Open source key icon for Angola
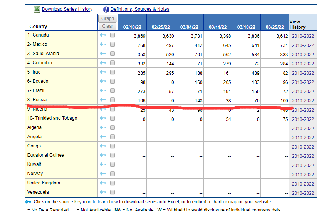The width and height of the screenshot is (324, 211). coord(103,137)
